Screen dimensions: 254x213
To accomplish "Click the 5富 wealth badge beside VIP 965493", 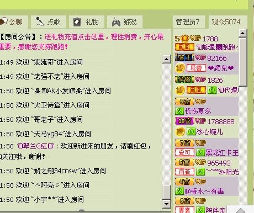I will (184, 162).
